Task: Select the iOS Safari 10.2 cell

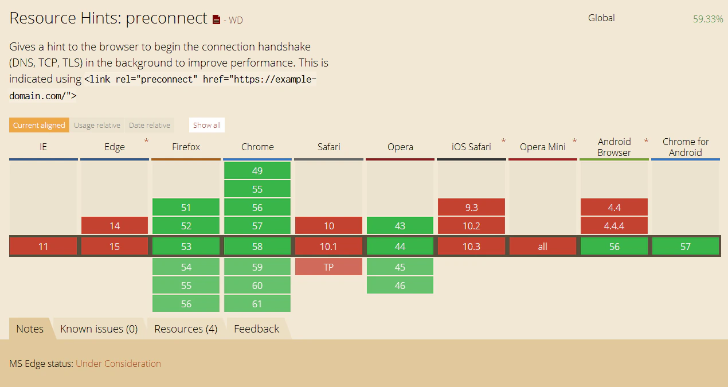Action: [471, 226]
